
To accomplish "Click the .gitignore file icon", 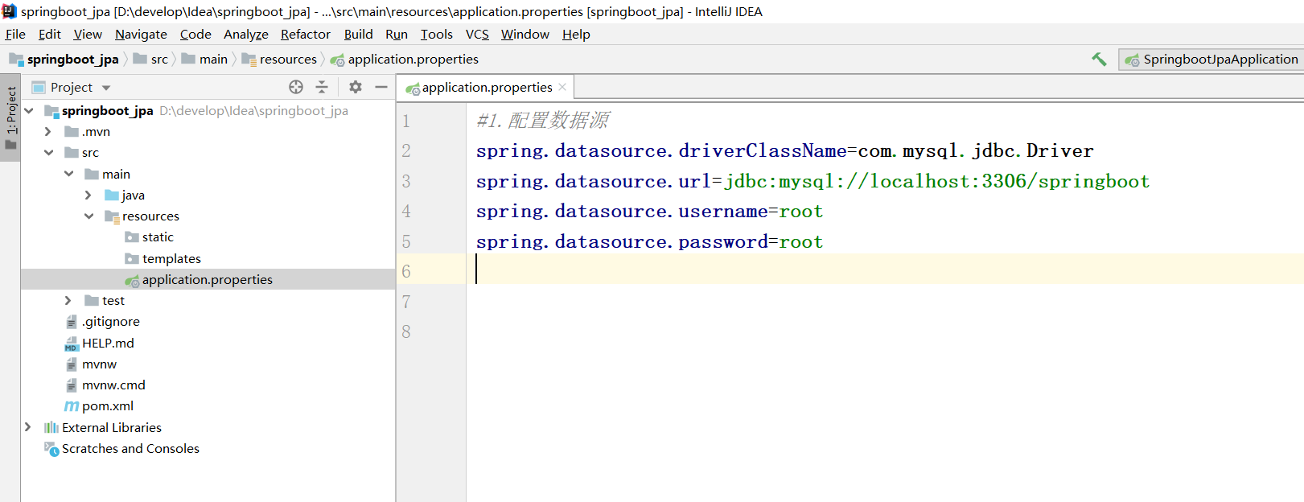I will click(x=72, y=322).
